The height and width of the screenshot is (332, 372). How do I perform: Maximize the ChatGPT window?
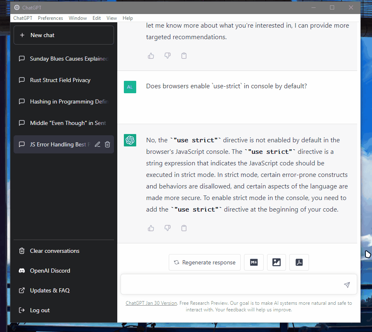coord(332,7)
